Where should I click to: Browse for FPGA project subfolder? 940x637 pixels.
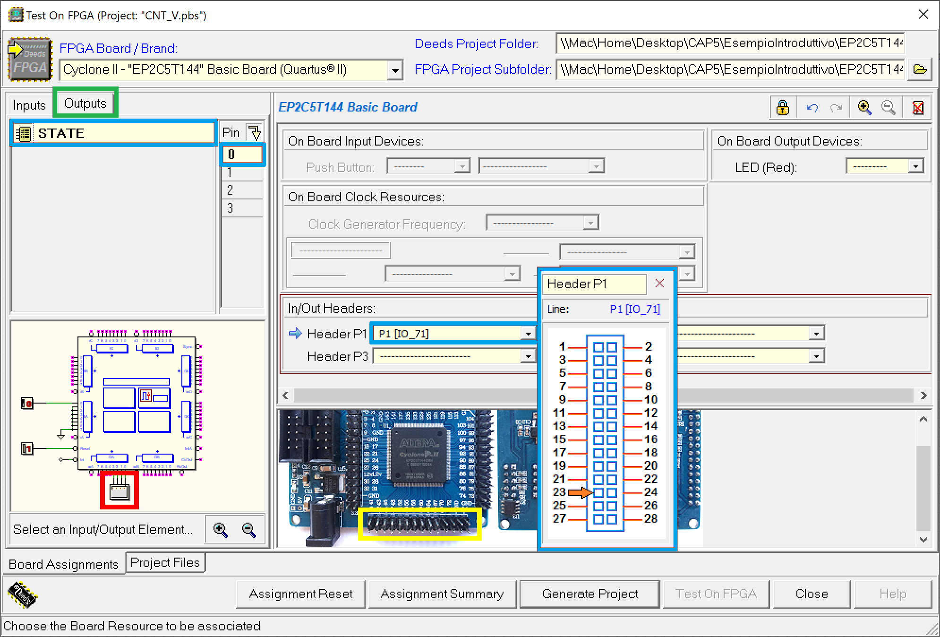point(920,69)
